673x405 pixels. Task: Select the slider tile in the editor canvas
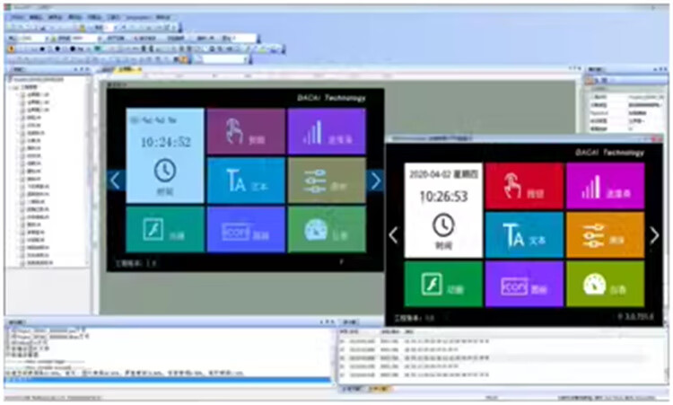(x=327, y=180)
